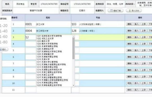Click 插入 in row 5
Viewport: 152px width, 97px height.
(137, 50)
